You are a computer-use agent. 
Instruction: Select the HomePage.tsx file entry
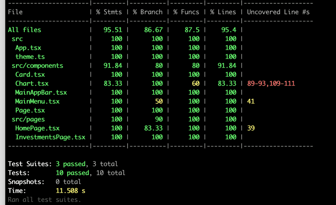[x=37, y=128]
